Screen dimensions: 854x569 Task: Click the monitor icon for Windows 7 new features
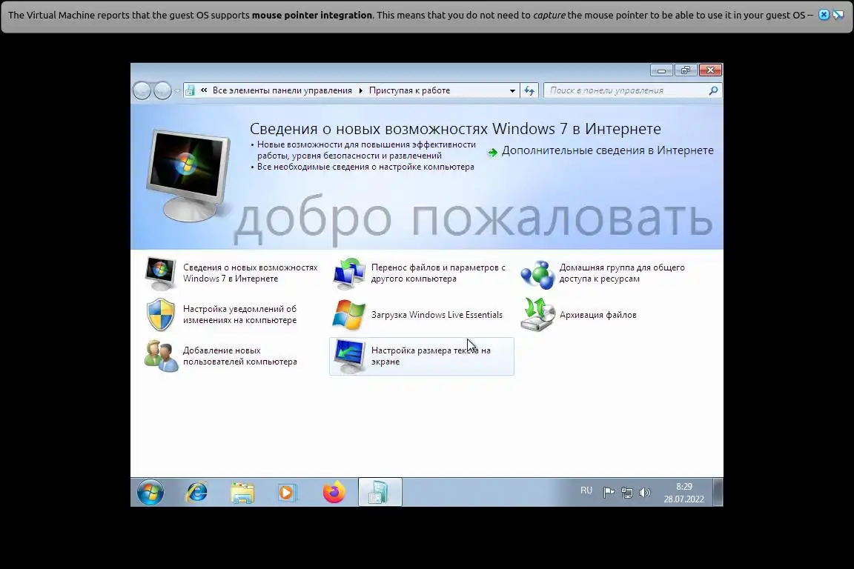(161, 273)
